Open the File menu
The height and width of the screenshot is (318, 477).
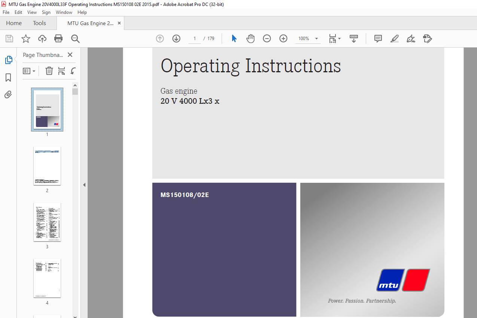(x=6, y=12)
